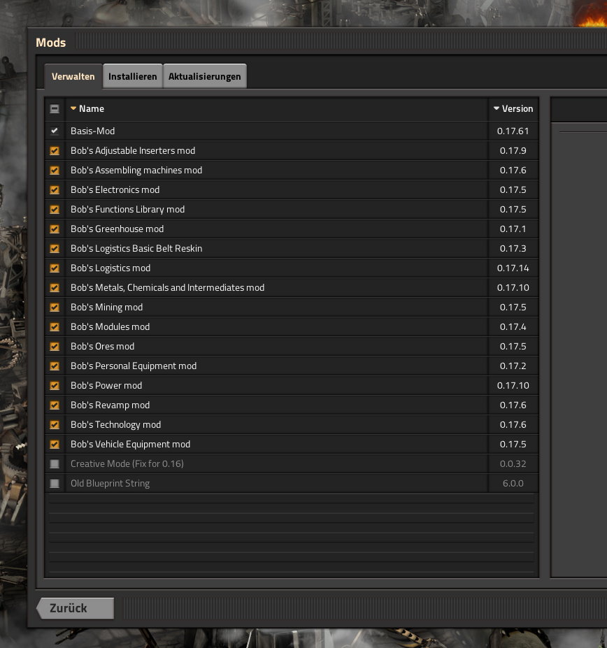Click version 0.17.61 of Basis-Mod
The image size is (607, 648).
(x=513, y=131)
